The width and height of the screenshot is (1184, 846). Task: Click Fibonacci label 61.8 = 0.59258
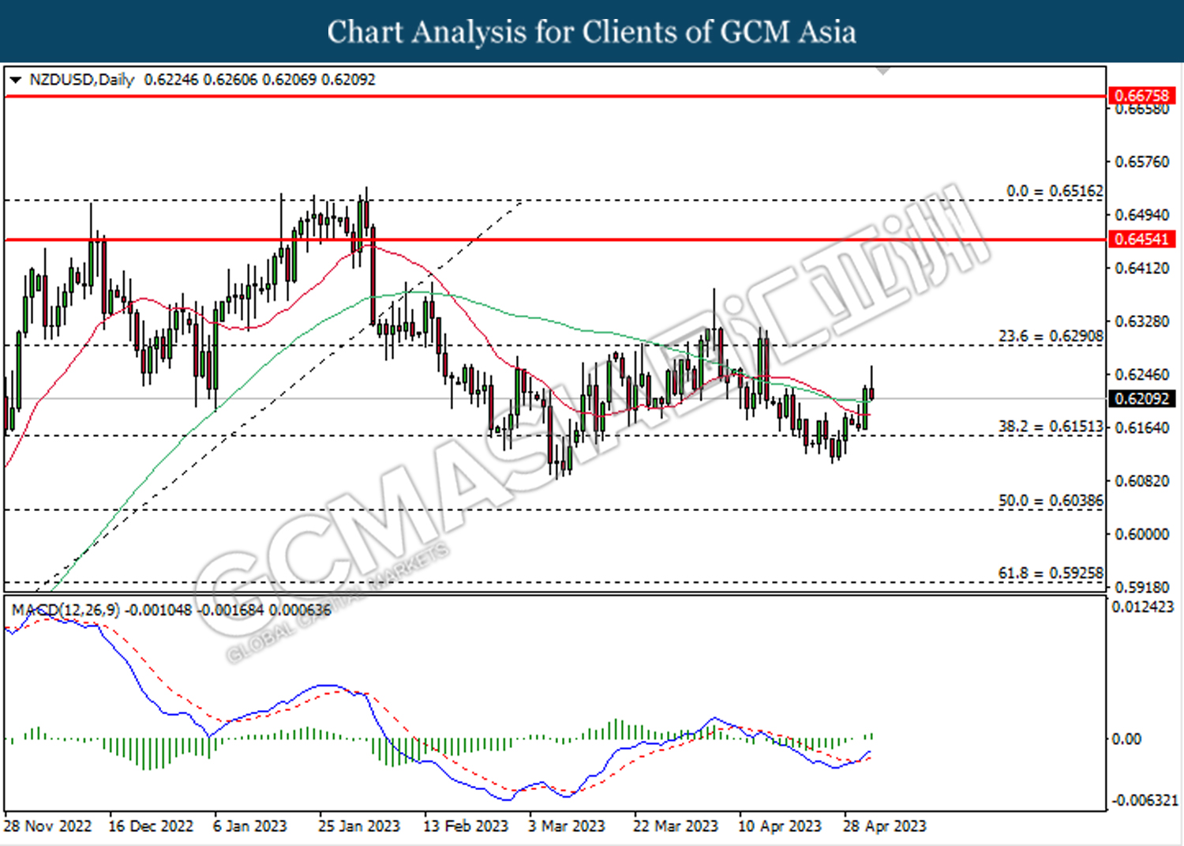1051,573
